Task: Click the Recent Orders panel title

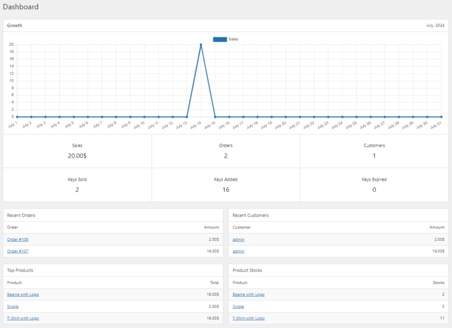Action: click(x=21, y=216)
